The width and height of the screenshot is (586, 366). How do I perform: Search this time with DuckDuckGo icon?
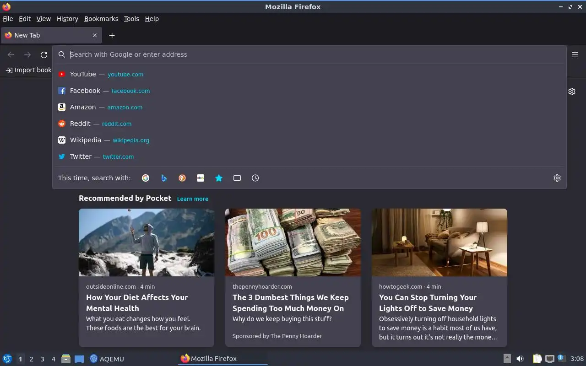[x=182, y=178]
